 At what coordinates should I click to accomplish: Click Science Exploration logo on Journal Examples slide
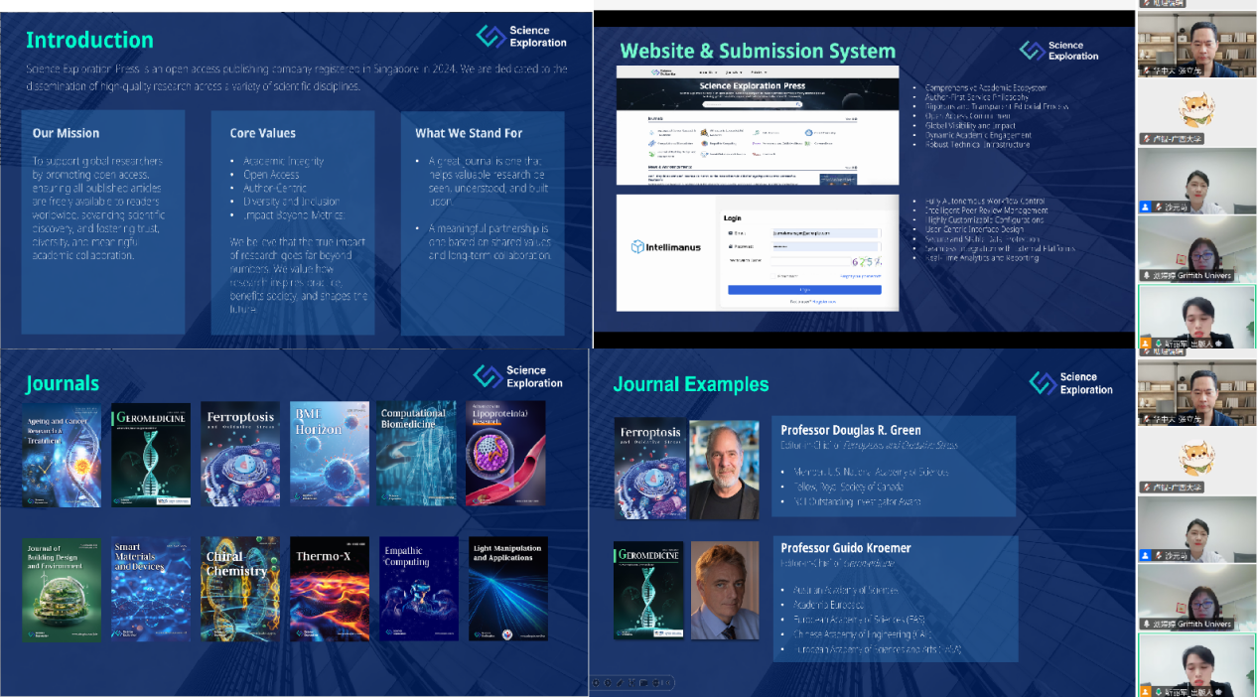point(1070,383)
